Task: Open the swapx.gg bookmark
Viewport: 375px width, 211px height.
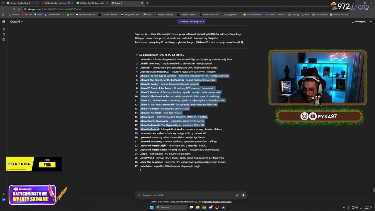Action: point(293,14)
